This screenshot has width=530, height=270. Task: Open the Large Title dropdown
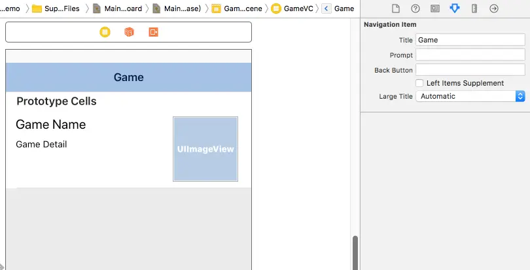[x=470, y=96]
